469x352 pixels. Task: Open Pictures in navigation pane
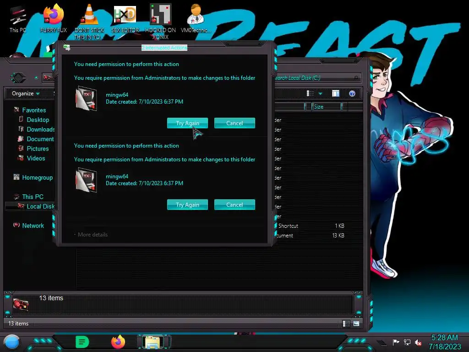[38, 148]
